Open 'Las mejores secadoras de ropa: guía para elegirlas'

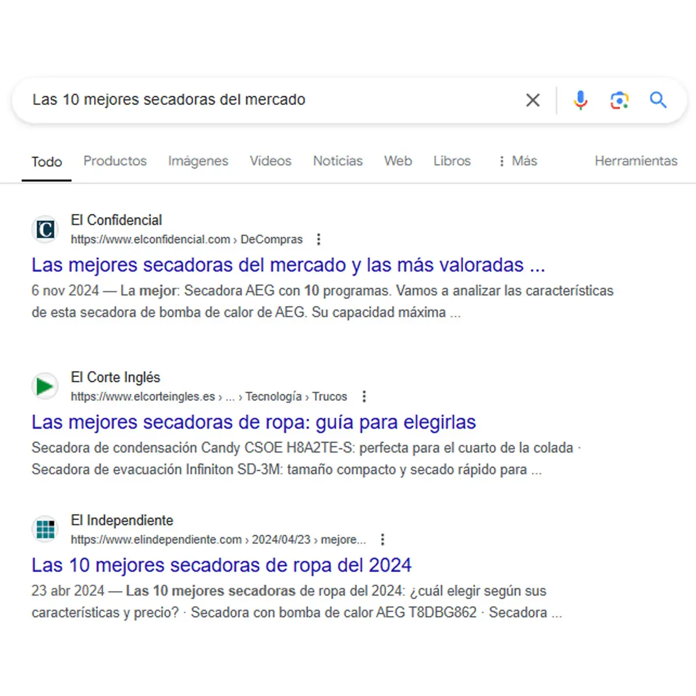coord(253,422)
